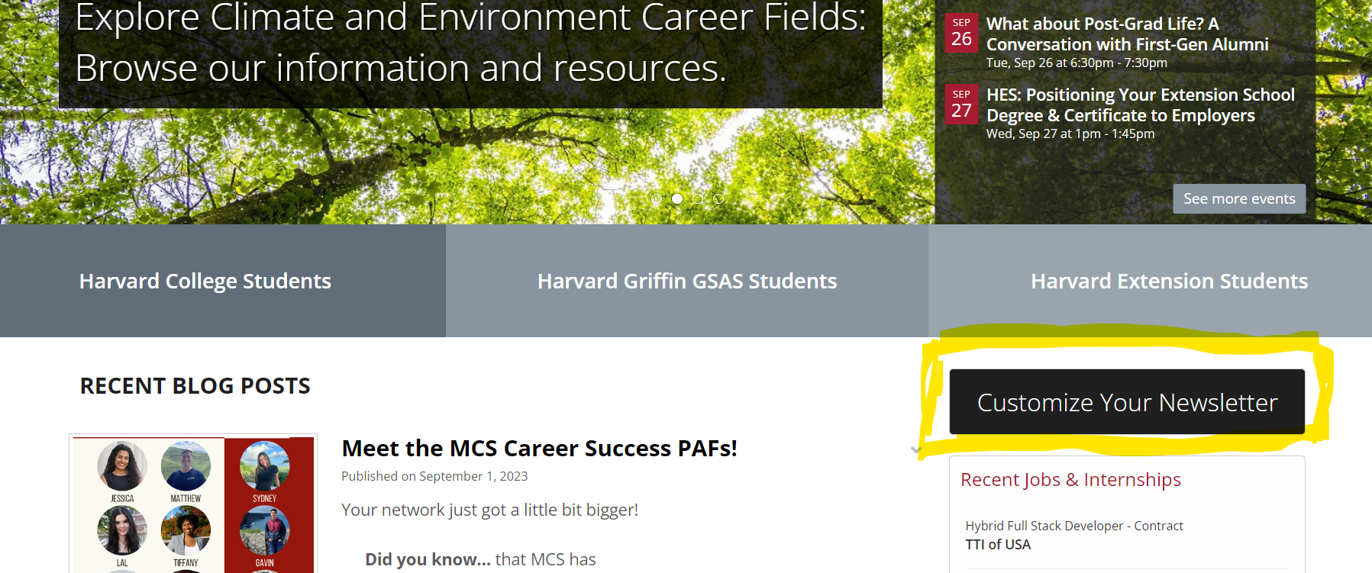Jump to the third slide using its dot
This screenshot has height=573, width=1372.
698,198
